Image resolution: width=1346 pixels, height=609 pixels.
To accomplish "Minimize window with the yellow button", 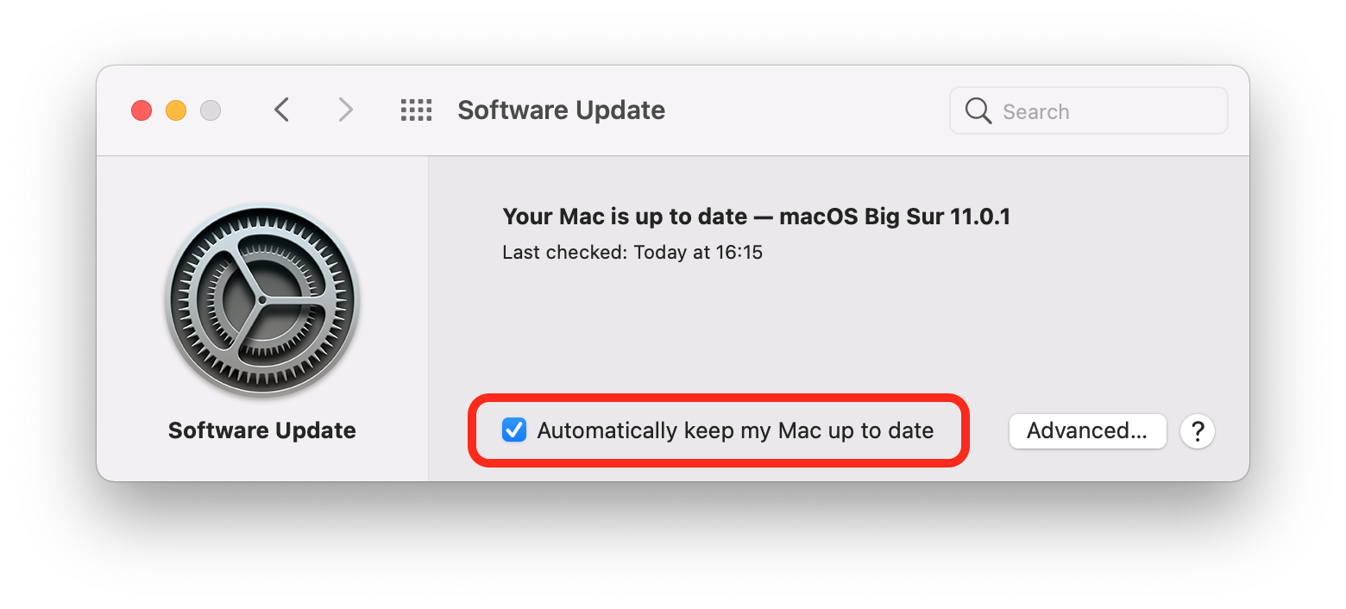I will [176, 110].
